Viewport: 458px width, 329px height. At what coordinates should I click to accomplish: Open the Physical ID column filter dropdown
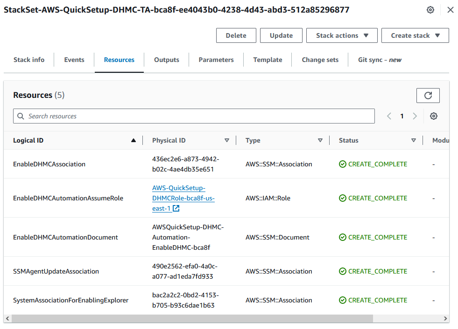point(227,140)
